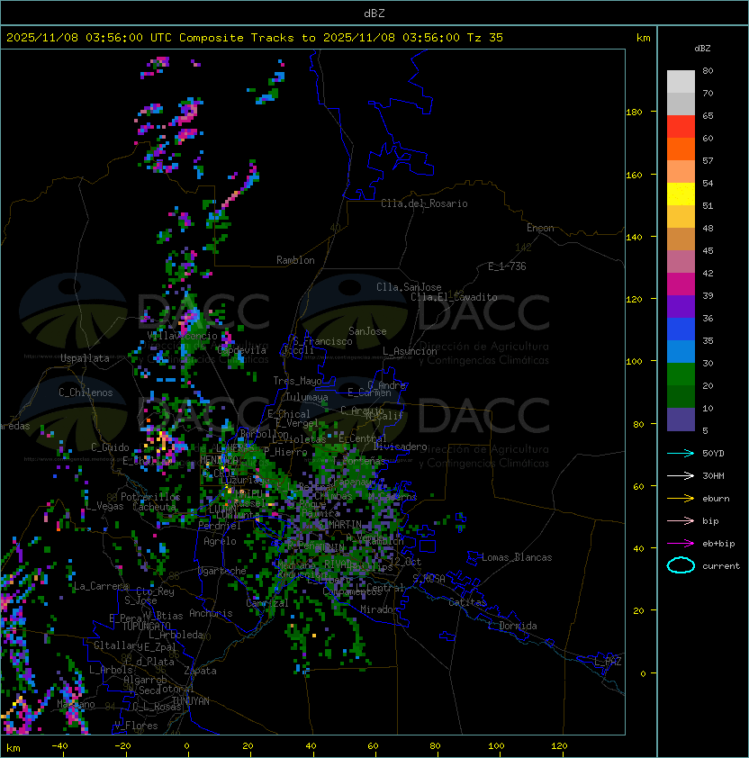Click the 'L_PAZ' place label
The height and width of the screenshot is (758, 749).
[608, 662]
